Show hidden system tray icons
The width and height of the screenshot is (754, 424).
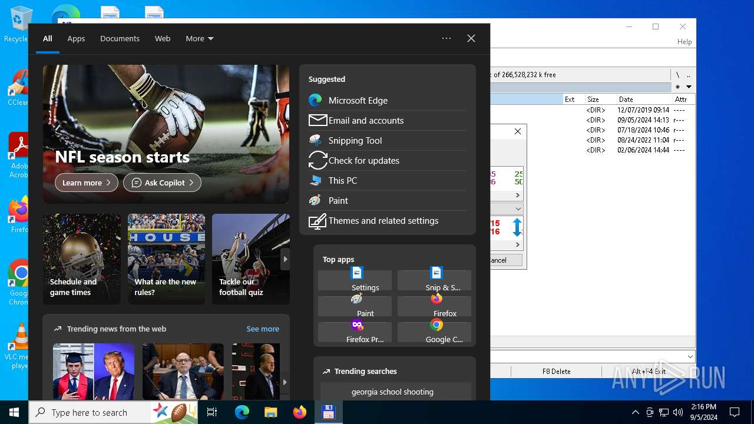click(x=635, y=412)
